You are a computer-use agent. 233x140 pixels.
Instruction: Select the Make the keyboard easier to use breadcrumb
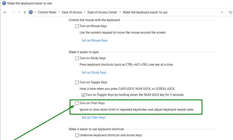tap(145, 12)
